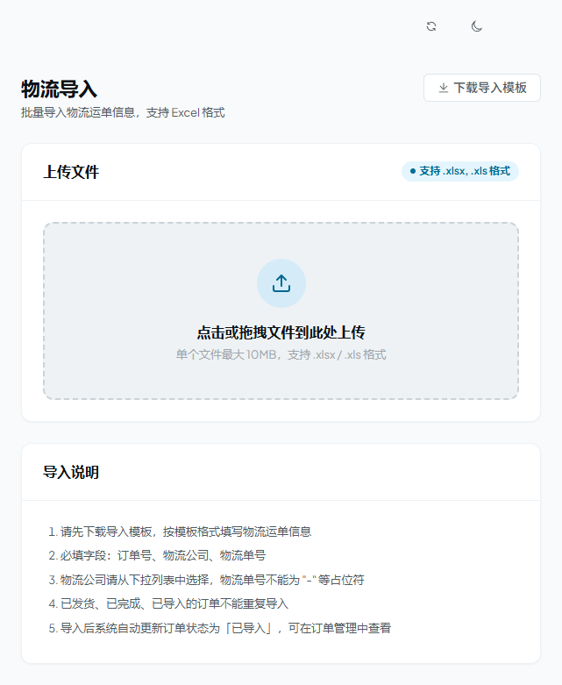
Task: Select instruction 5 about 已导入 status
Action: 220,628
